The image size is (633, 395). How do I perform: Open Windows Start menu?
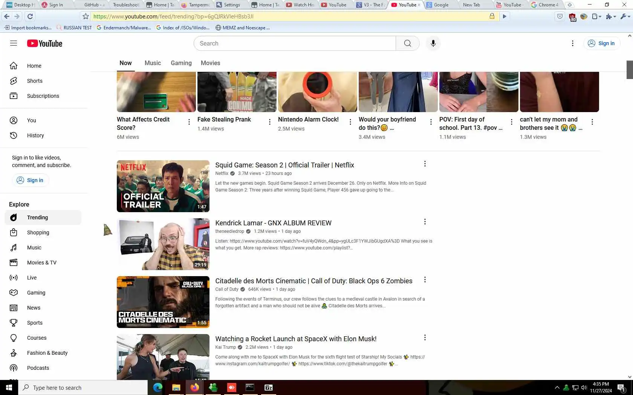click(9, 387)
